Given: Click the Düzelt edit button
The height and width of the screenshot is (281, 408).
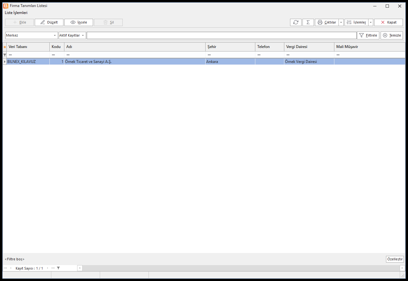Looking at the screenshot, I should coord(49,22).
